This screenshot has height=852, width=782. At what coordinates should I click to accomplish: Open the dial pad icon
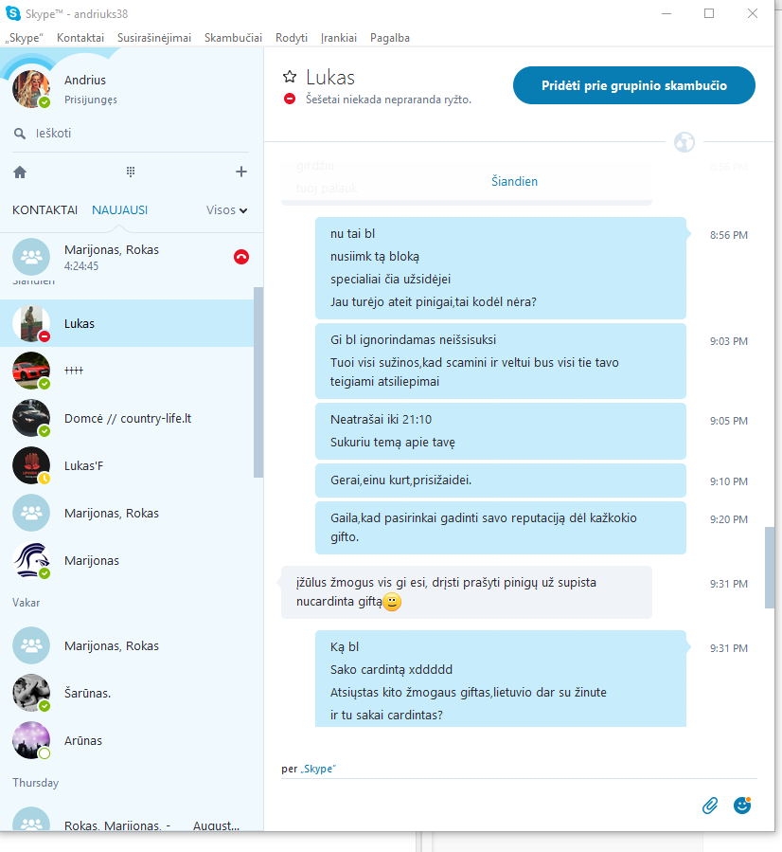click(131, 172)
